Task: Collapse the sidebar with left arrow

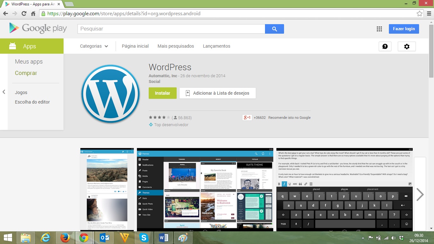Action: pos(4,92)
